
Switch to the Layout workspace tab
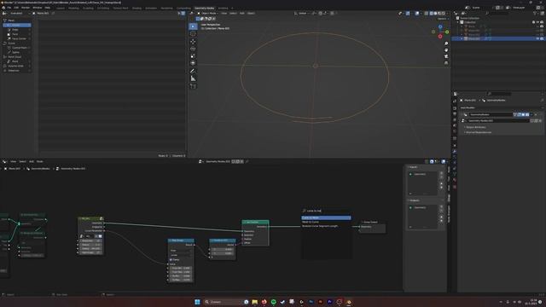click(61, 8)
